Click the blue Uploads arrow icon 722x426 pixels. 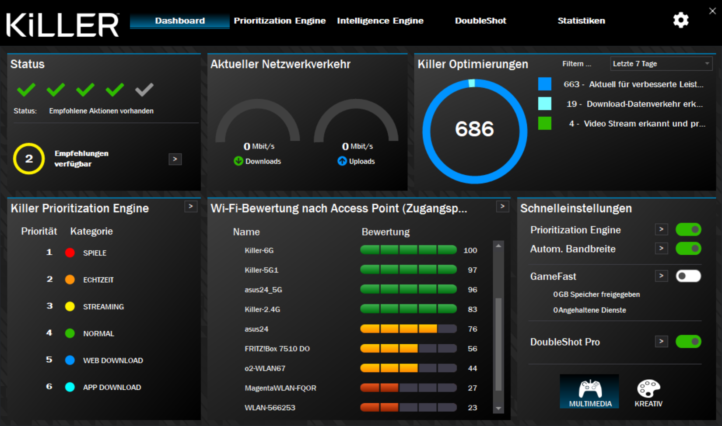[x=342, y=161]
